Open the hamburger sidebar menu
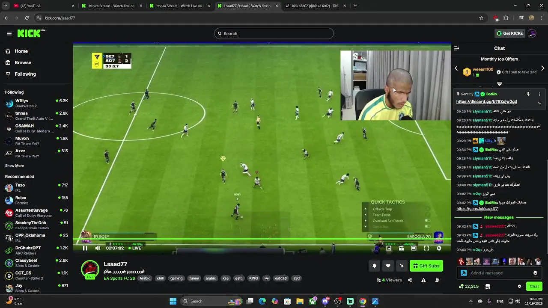Image resolution: width=548 pixels, height=308 pixels. 9,33
